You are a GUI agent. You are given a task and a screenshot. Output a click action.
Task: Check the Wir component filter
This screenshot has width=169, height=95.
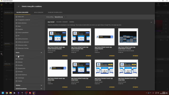[x=16, y=36]
